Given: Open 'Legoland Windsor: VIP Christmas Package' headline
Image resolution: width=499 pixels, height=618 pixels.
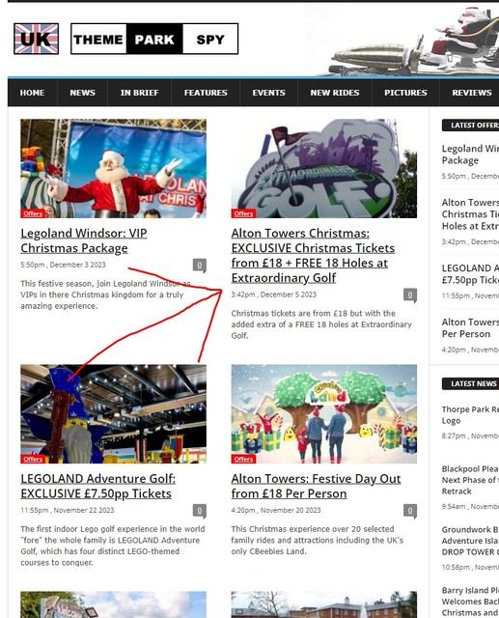Looking at the screenshot, I should pos(84,240).
